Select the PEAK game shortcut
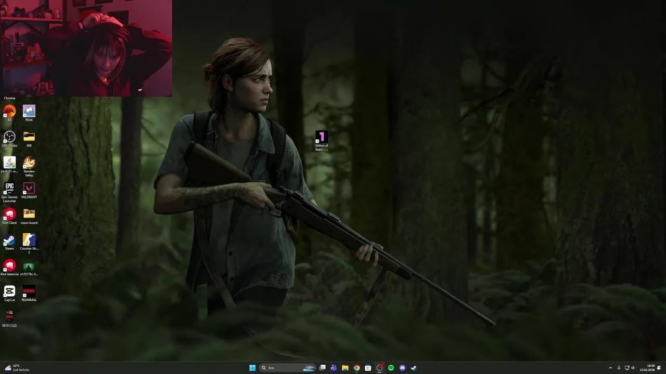The image size is (666, 374). tap(29, 113)
